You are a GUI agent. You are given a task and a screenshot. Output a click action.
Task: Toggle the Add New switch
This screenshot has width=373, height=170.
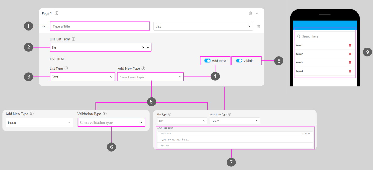(x=207, y=61)
